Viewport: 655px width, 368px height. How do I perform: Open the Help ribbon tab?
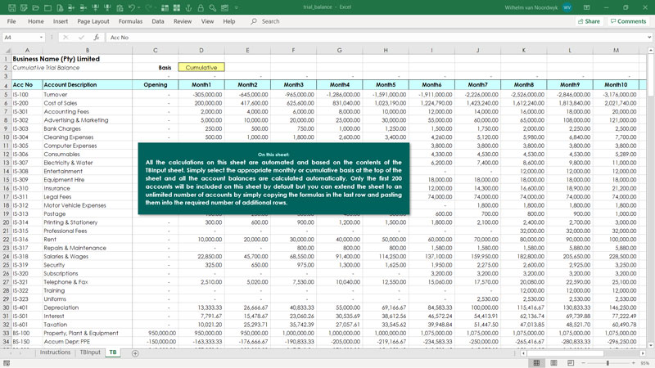pos(229,21)
